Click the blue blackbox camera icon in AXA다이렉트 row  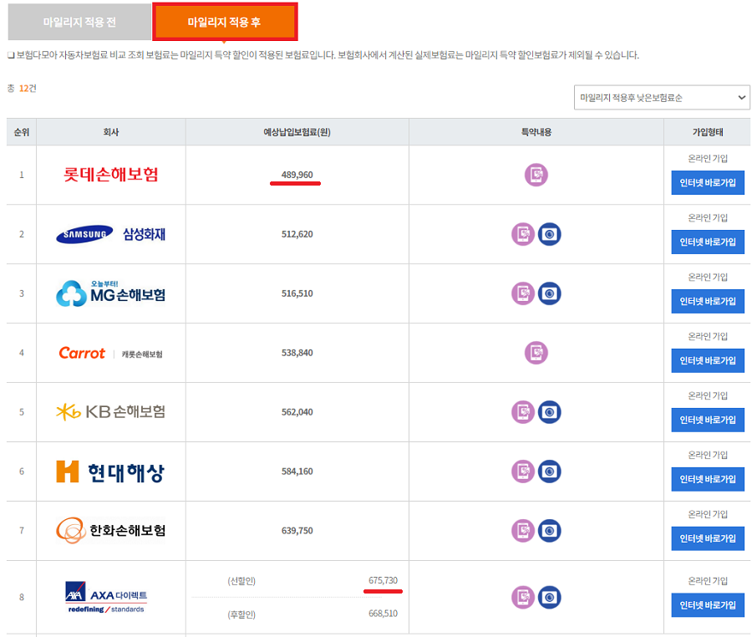tap(550, 597)
